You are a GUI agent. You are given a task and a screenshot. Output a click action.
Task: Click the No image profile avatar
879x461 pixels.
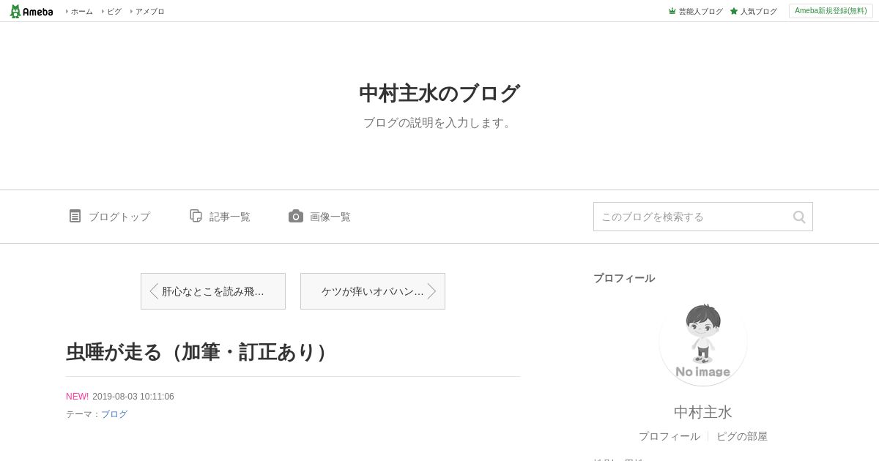pyautogui.click(x=703, y=342)
